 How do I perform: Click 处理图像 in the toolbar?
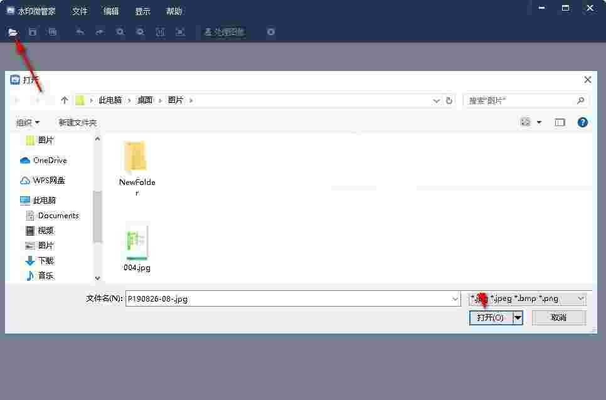point(224,32)
